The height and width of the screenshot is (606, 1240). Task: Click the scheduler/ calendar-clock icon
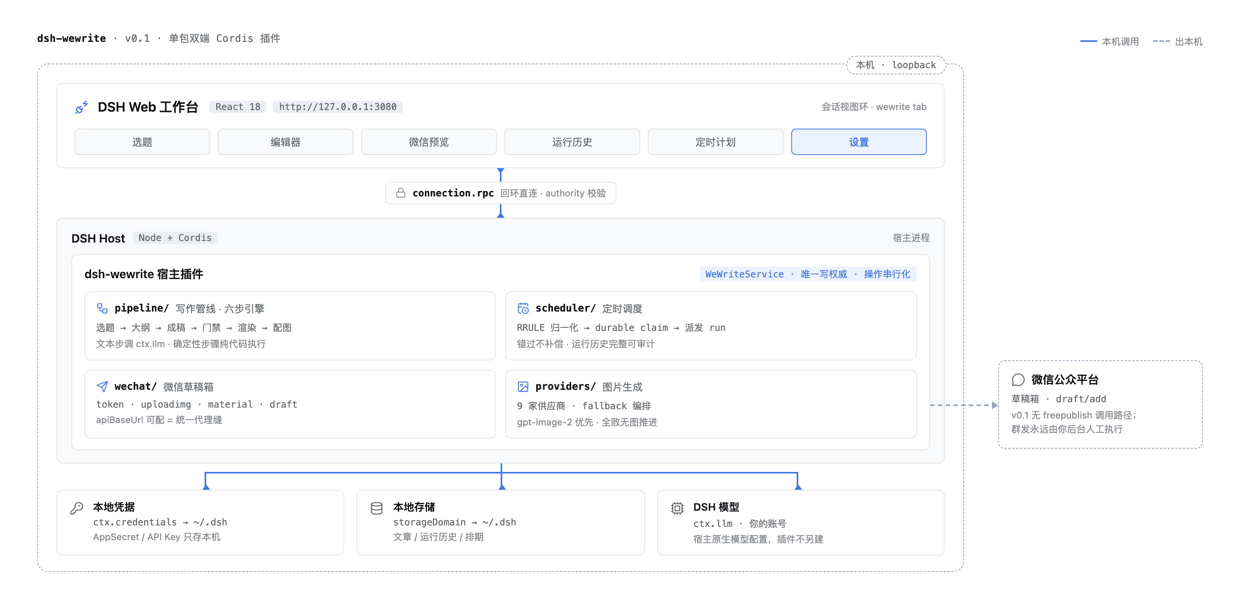(523, 308)
